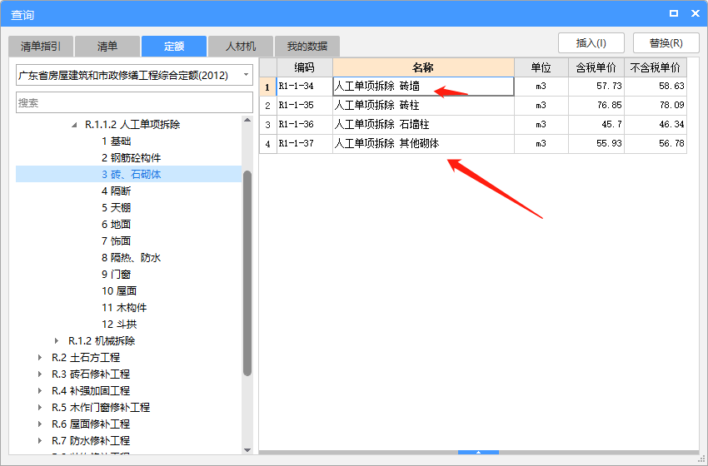708x466 pixels.
Task: Click tree scrollbar down arrow
Action: pos(247,449)
